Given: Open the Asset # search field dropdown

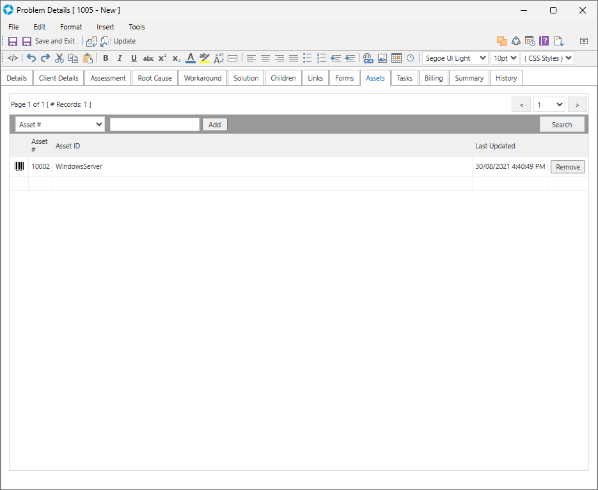Looking at the screenshot, I should pos(60,125).
